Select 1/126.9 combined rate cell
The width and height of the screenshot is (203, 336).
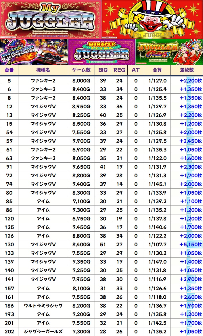coord(157,115)
